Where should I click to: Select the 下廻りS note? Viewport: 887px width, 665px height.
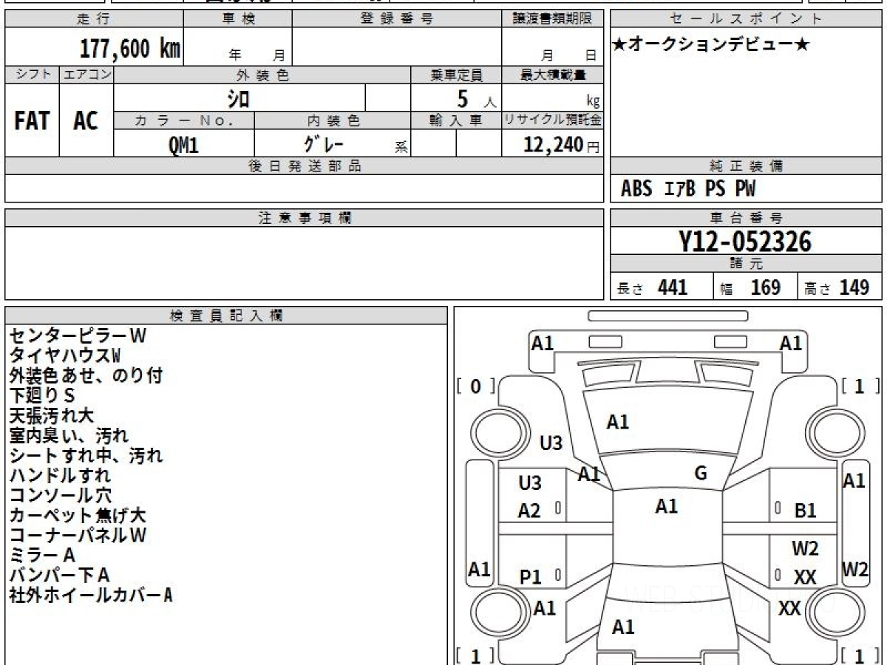(43, 395)
